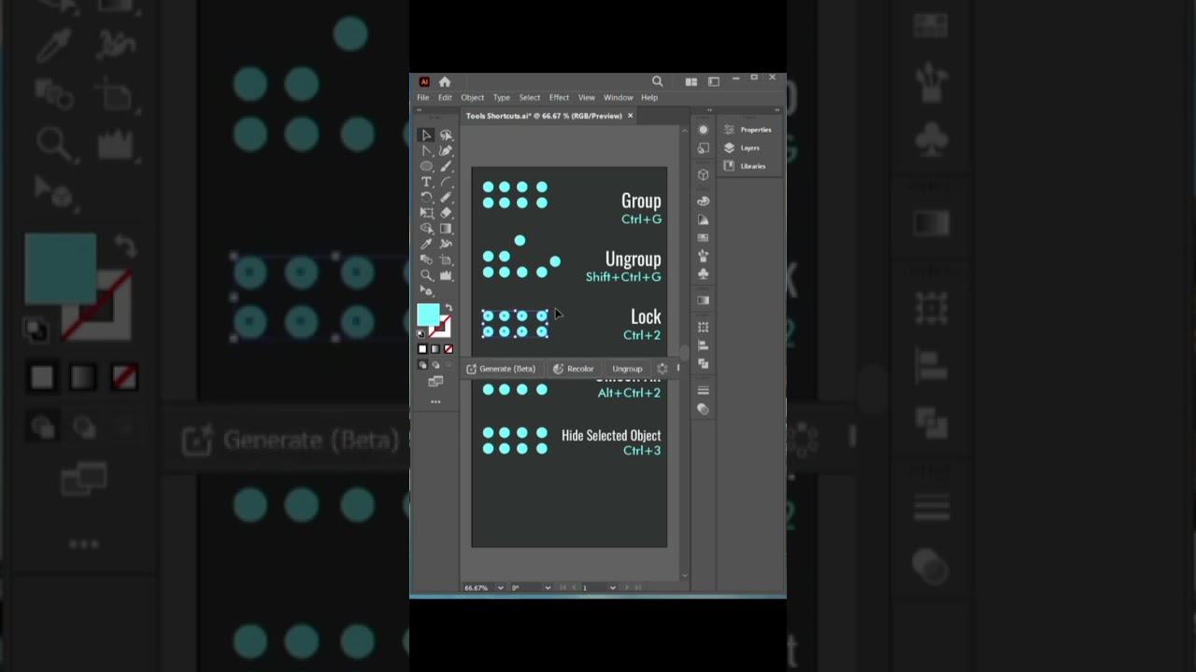This screenshot has width=1196, height=672.
Task: Choose the Paintbrush tool
Action: tap(446, 166)
